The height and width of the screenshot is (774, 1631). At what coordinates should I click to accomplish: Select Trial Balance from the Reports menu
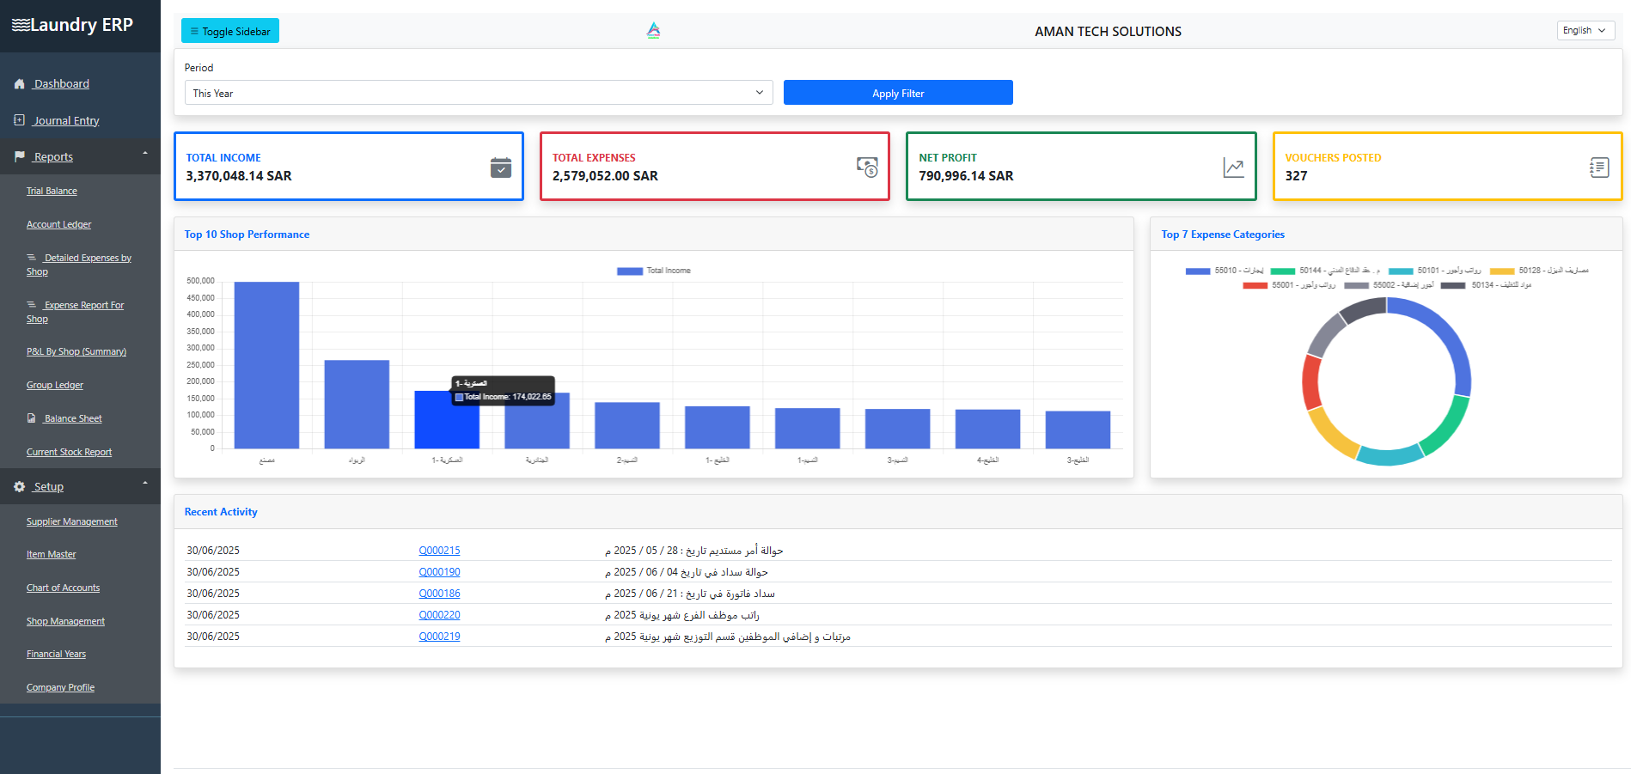(x=52, y=191)
